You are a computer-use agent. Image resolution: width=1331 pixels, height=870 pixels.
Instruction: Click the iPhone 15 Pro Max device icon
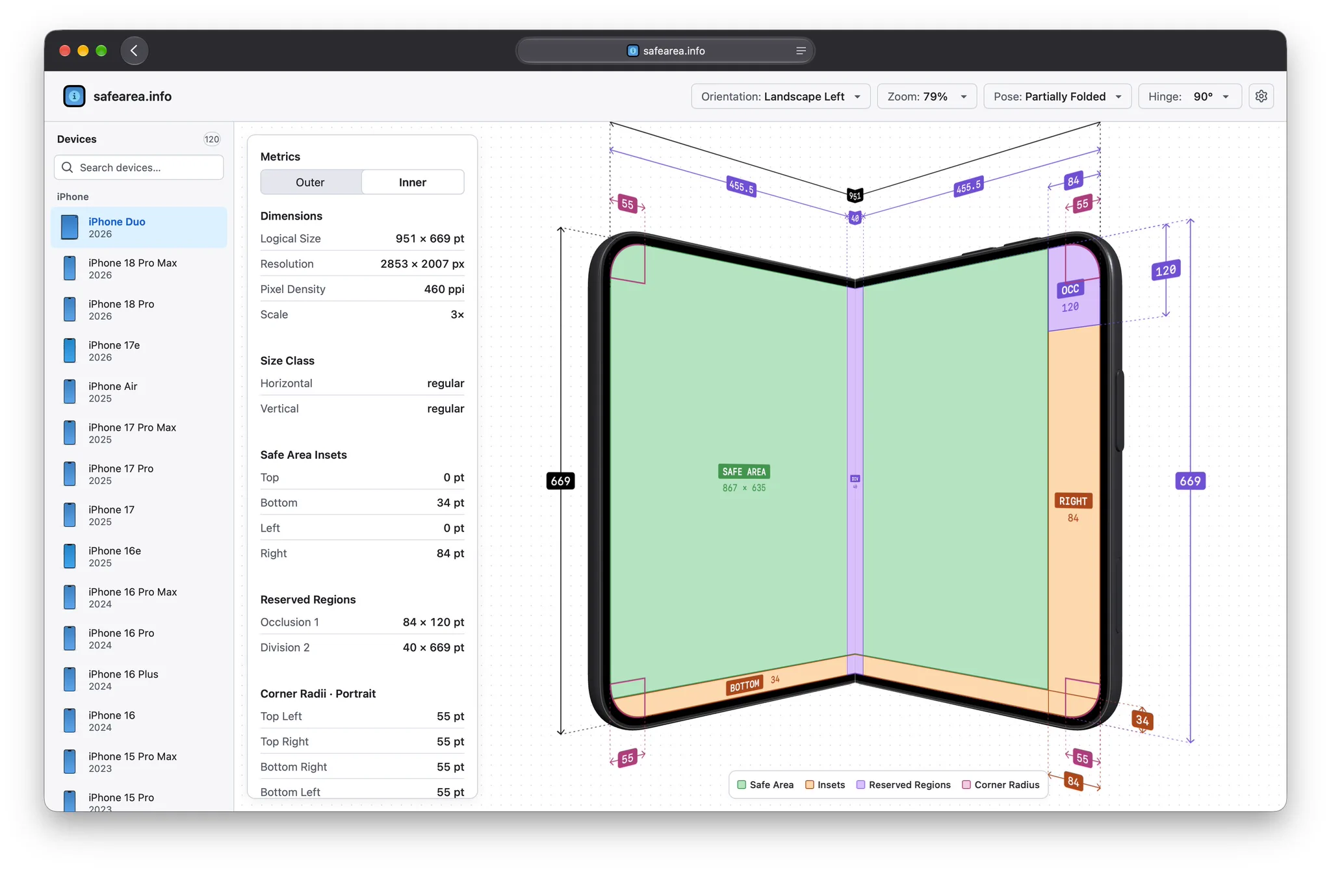click(x=70, y=762)
